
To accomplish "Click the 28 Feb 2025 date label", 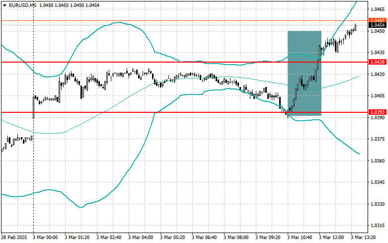I will [14, 238].
